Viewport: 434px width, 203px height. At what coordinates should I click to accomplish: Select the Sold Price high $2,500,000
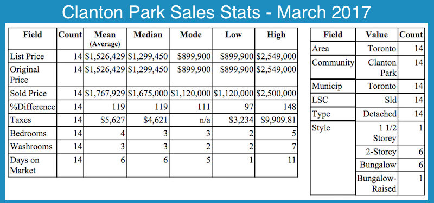click(x=276, y=94)
